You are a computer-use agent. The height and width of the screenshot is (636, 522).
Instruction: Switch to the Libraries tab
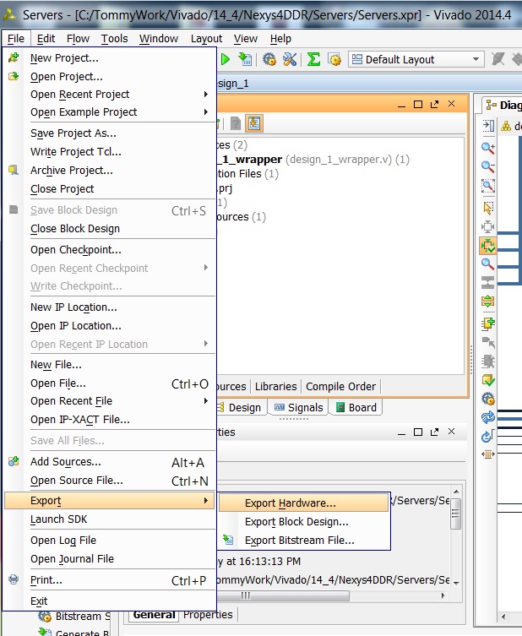point(276,387)
